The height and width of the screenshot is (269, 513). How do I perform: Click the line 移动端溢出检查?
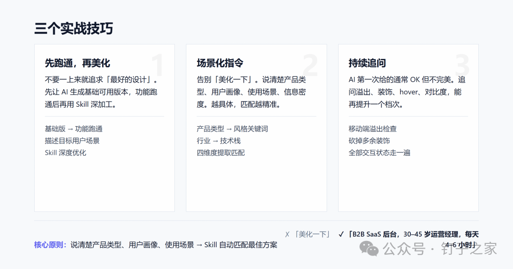click(373, 129)
